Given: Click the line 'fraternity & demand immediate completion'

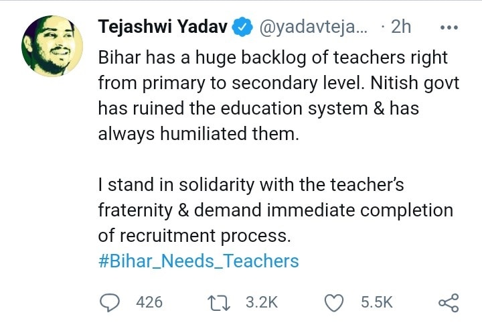Looking at the screenshot, I should (276, 210).
